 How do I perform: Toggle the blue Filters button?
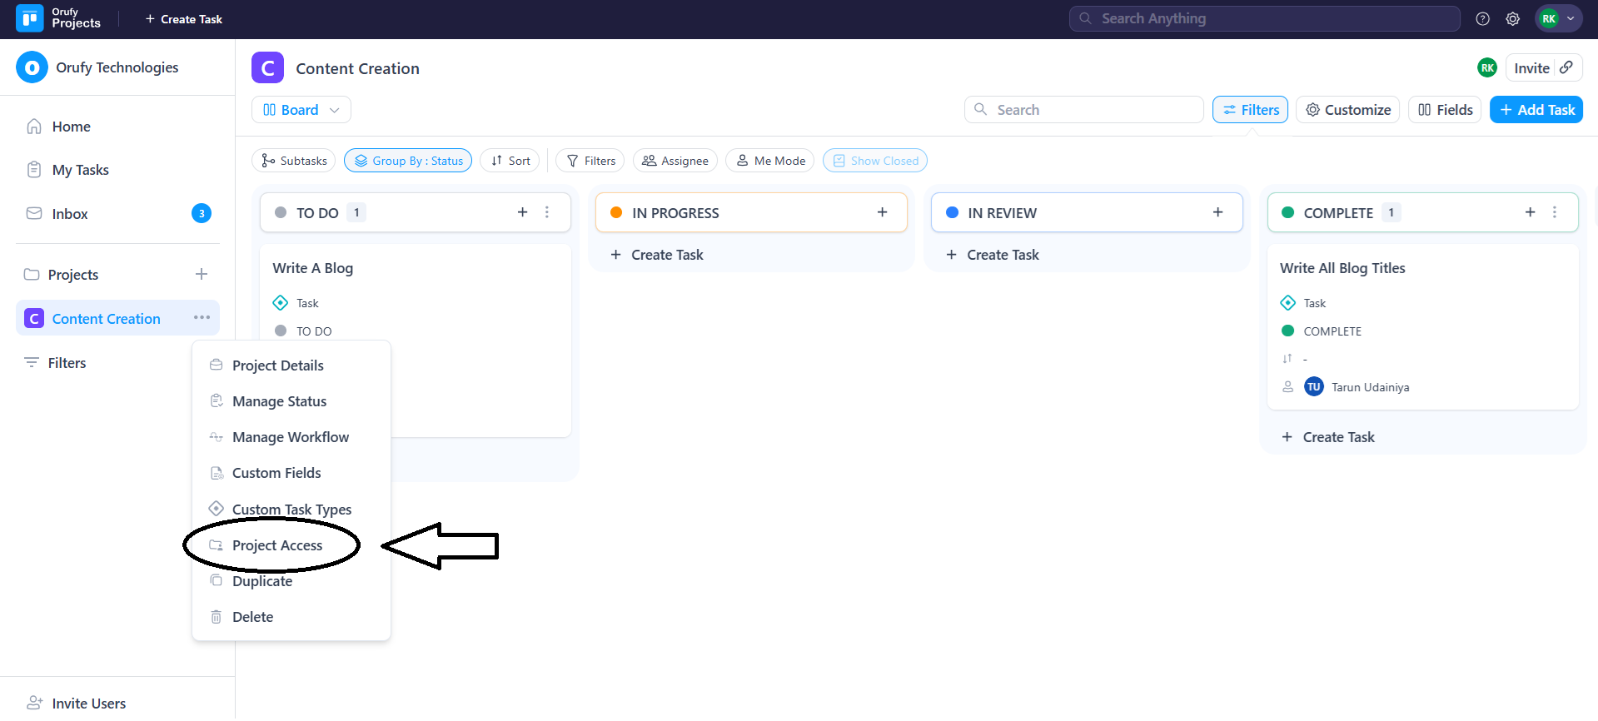pyautogui.click(x=1250, y=110)
